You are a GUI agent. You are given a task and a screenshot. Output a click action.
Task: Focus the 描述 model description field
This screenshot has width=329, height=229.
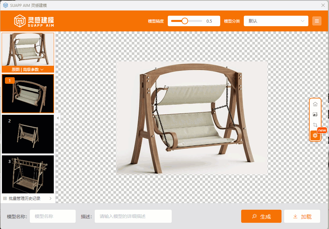(x=133, y=216)
